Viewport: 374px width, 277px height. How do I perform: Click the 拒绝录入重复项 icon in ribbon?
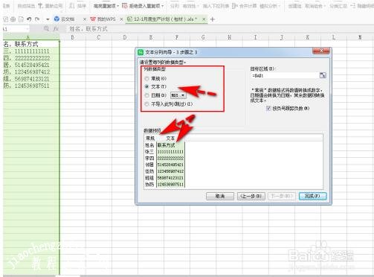[125, 6]
